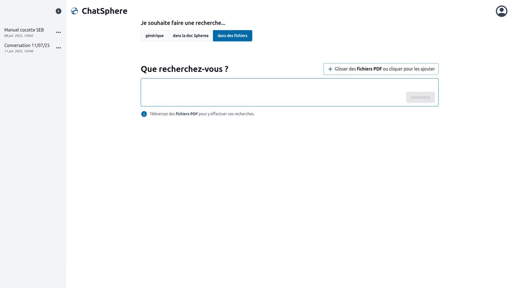Click the Soumettre button
Image resolution: width=513 pixels, height=288 pixels.
(x=420, y=97)
